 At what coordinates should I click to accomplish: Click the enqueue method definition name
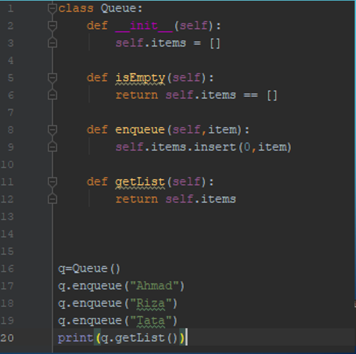tap(140, 130)
